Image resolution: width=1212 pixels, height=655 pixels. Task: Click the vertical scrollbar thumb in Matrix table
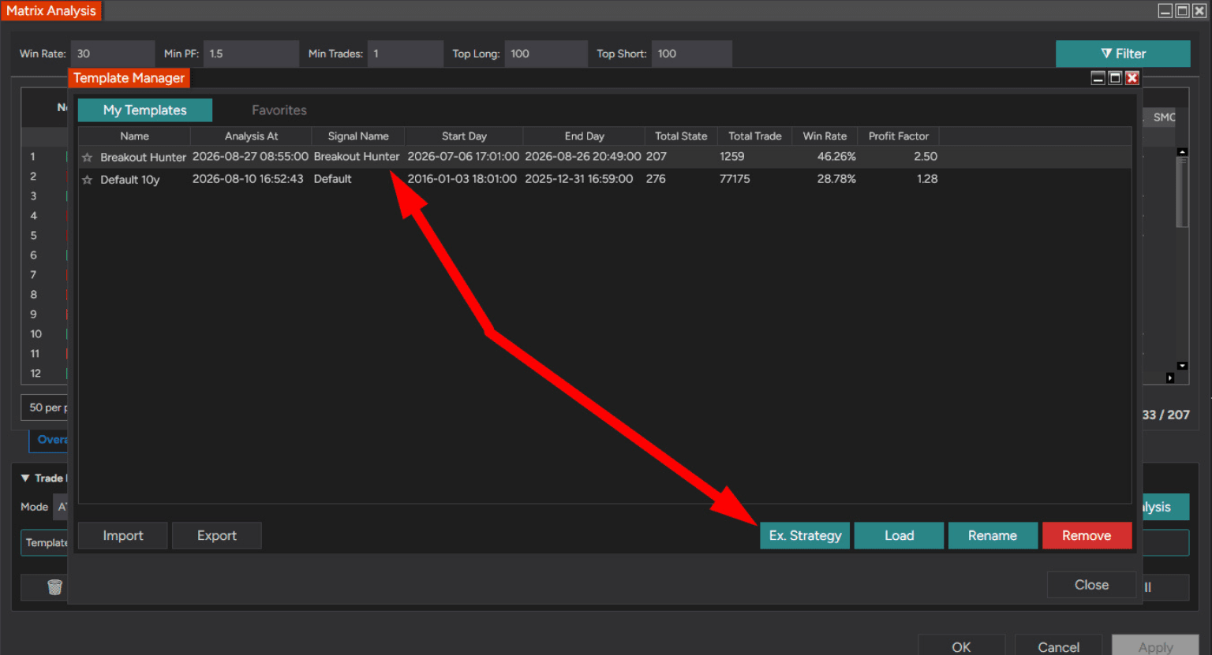click(x=1182, y=192)
